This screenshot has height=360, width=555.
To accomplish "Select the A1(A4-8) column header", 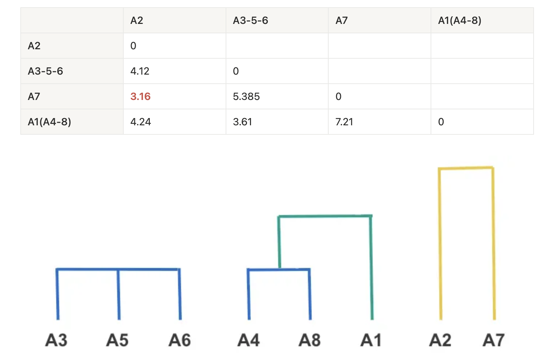I will 460,20.
